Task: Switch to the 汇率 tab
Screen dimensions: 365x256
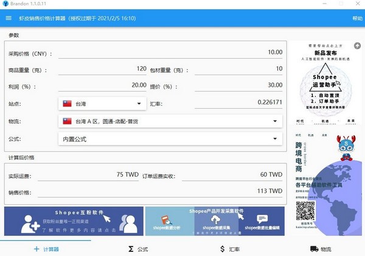Action: [x=229, y=249]
